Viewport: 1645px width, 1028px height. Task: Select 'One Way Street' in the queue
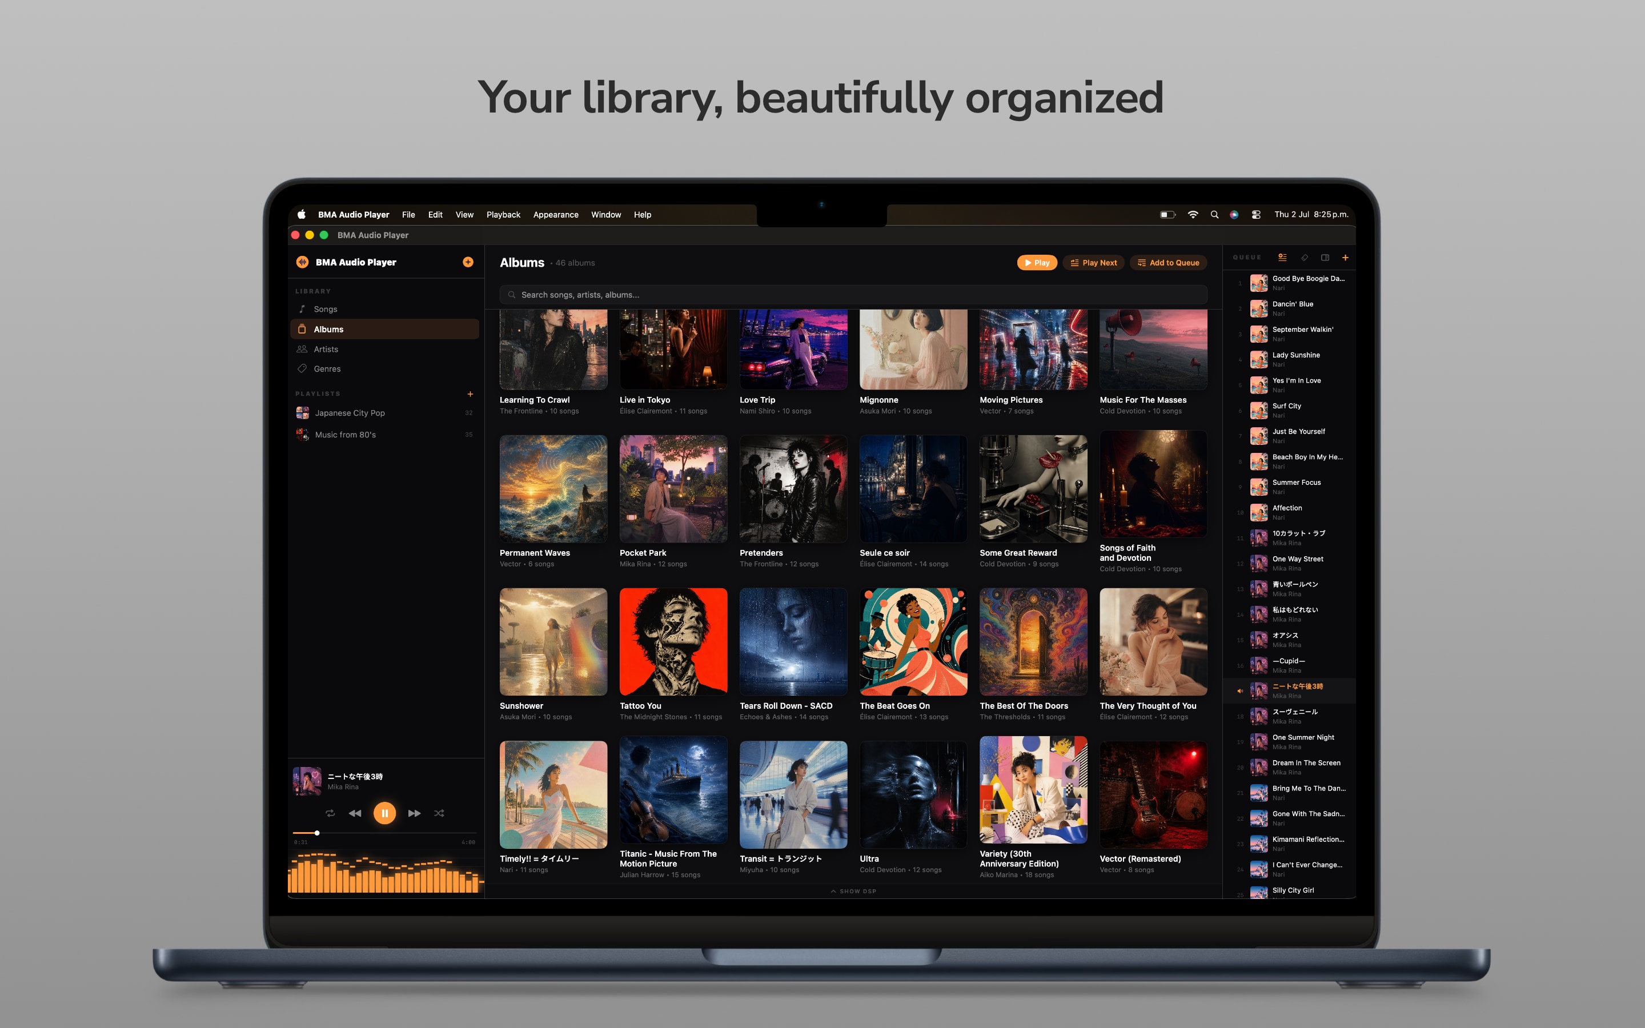(1289, 564)
